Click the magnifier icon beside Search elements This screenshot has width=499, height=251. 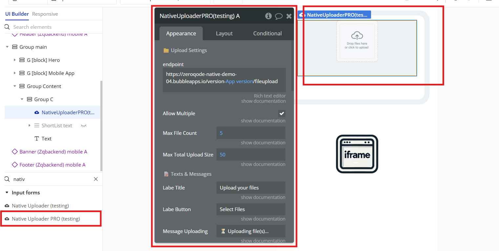[x=7, y=27]
